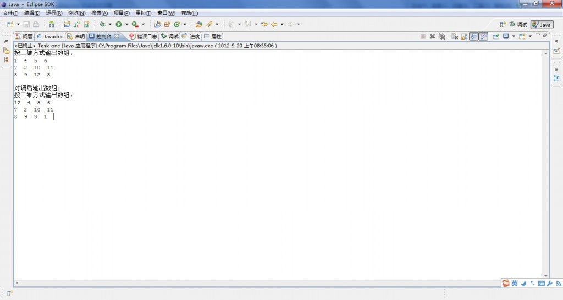The height and width of the screenshot is (300, 563).
Task: Run the program with green Run icon
Action: point(119,24)
